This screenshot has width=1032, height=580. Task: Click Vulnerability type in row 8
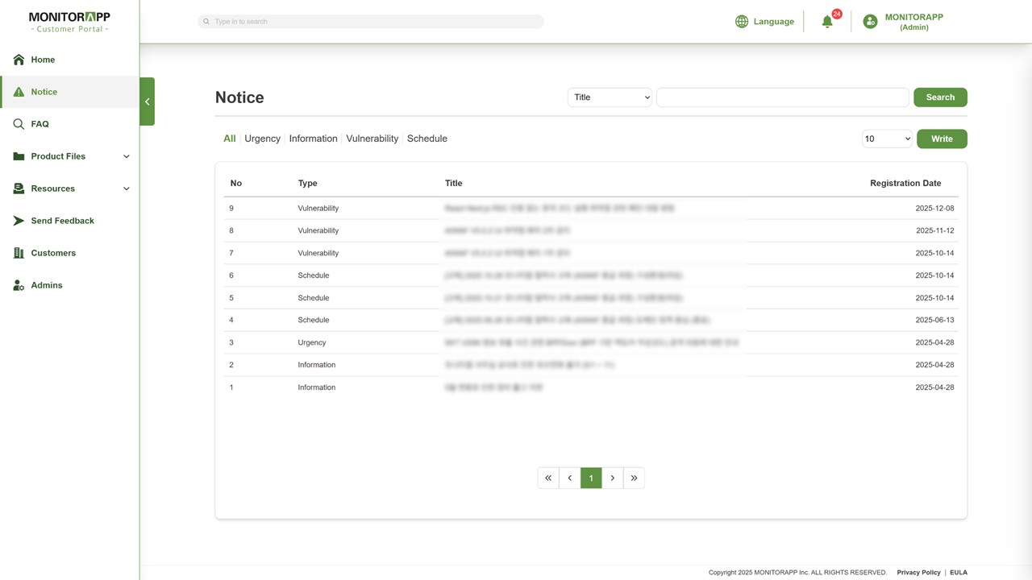tap(318, 230)
